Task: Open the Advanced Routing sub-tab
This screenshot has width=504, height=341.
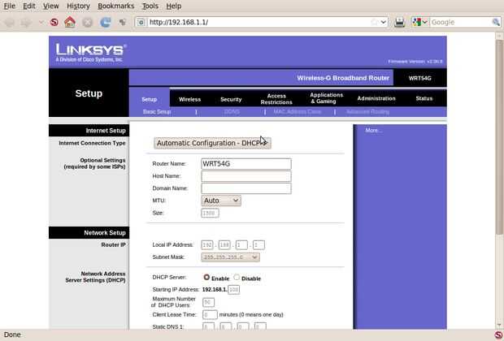Action: pyautogui.click(x=367, y=112)
